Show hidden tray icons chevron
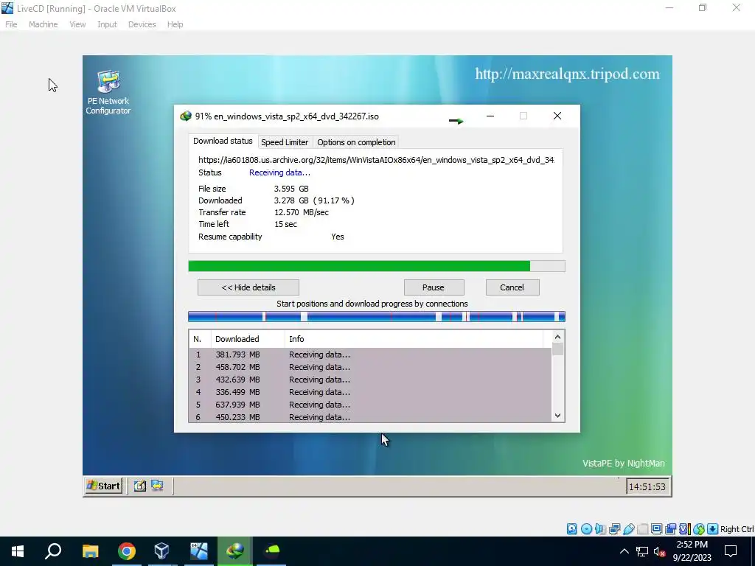755x566 pixels. click(x=624, y=551)
